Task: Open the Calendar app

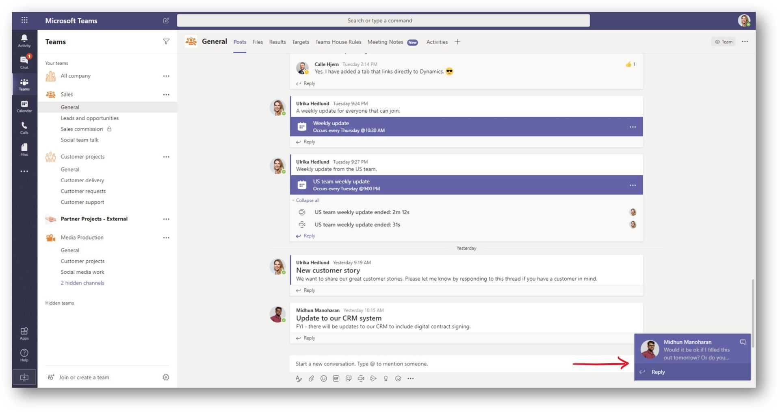Action: (24, 106)
